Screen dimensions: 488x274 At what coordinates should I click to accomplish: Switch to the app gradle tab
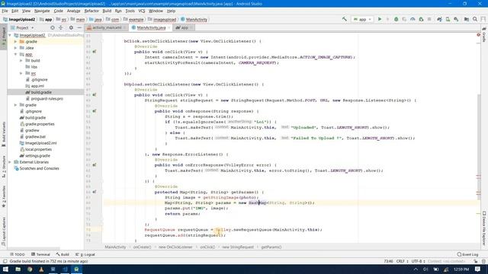click(x=185, y=27)
